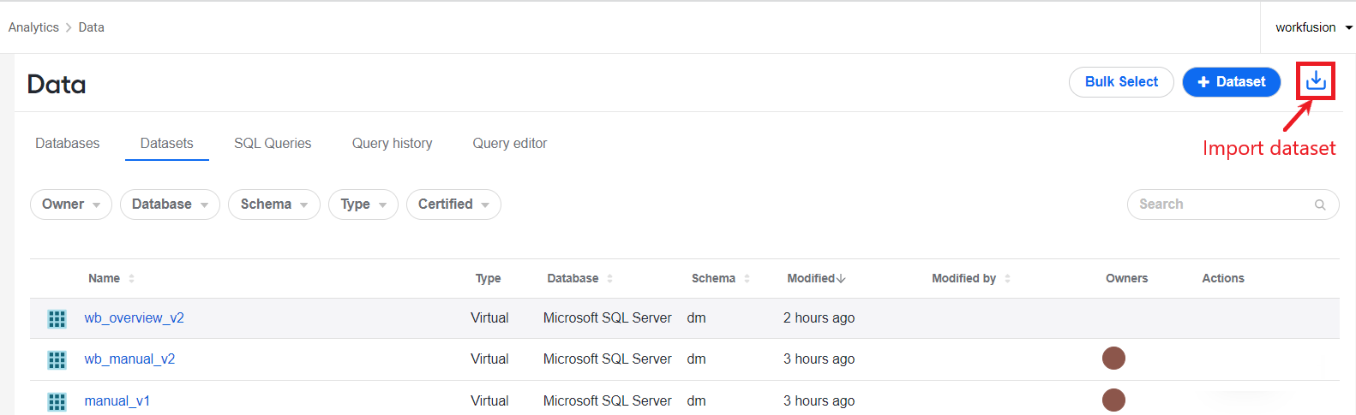Open the Type filter dropdown
The width and height of the screenshot is (1356, 415).
tap(363, 205)
